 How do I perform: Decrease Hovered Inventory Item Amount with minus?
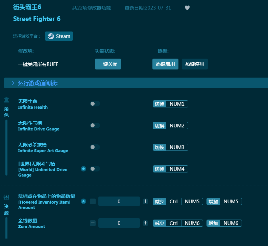pos(93,201)
